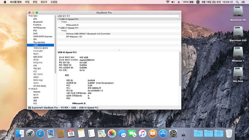249x140 pixels.
Task: Open Contacts book icon in Dock
Action: point(61,133)
